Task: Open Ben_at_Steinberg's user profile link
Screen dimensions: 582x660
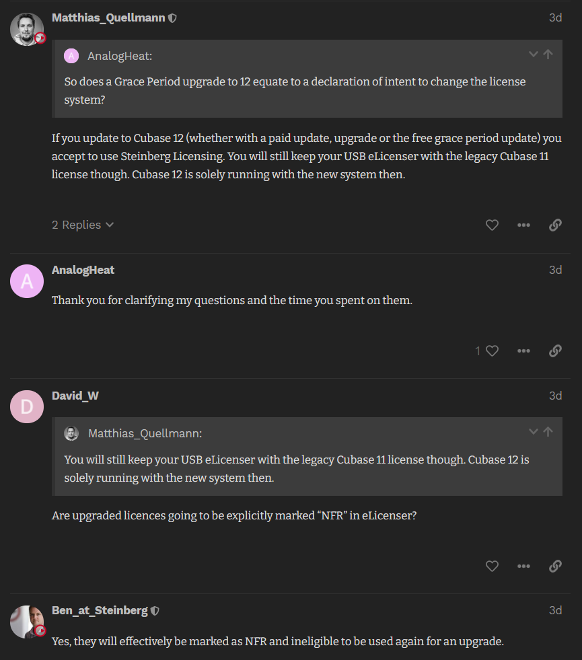Action: 100,610
